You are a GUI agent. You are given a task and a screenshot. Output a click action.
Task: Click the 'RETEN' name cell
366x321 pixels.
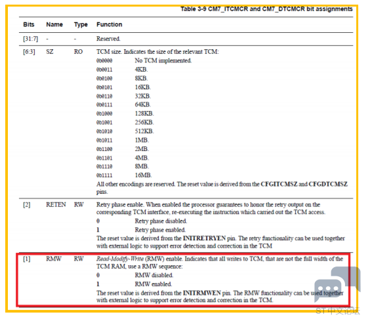pos(56,205)
